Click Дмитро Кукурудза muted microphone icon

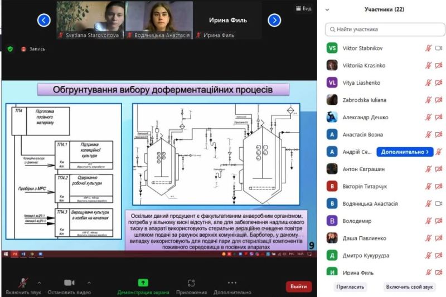coord(428,256)
